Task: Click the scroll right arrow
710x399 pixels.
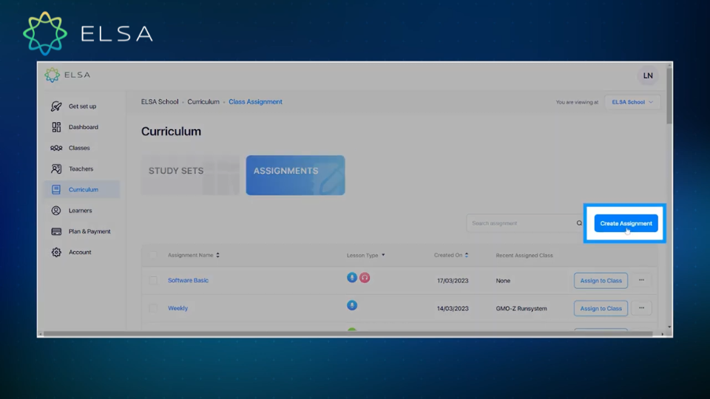Action: coord(662,334)
